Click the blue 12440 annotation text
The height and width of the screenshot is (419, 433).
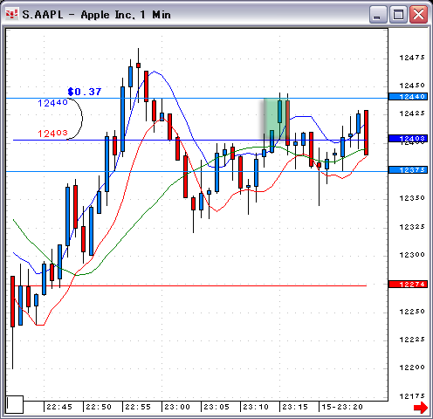52,103
